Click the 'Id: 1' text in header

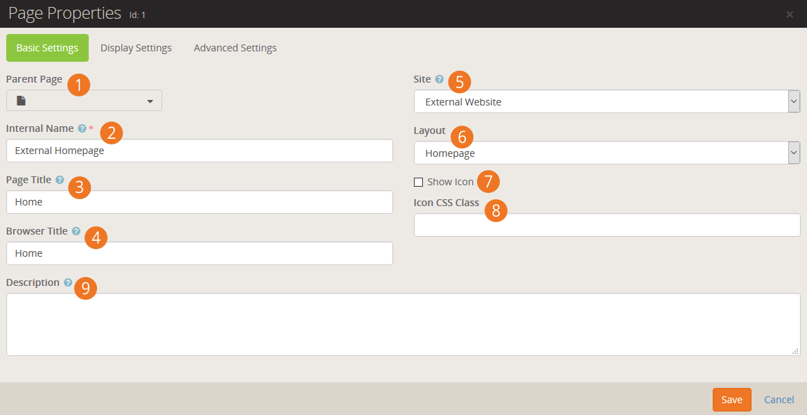(x=137, y=15)
